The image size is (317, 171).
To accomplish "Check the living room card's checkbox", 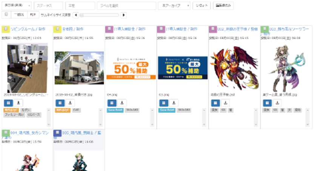I will [x=6, y=29].
